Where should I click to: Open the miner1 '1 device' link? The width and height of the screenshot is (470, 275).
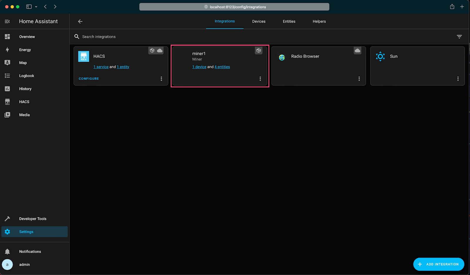[x=199, y=67]
